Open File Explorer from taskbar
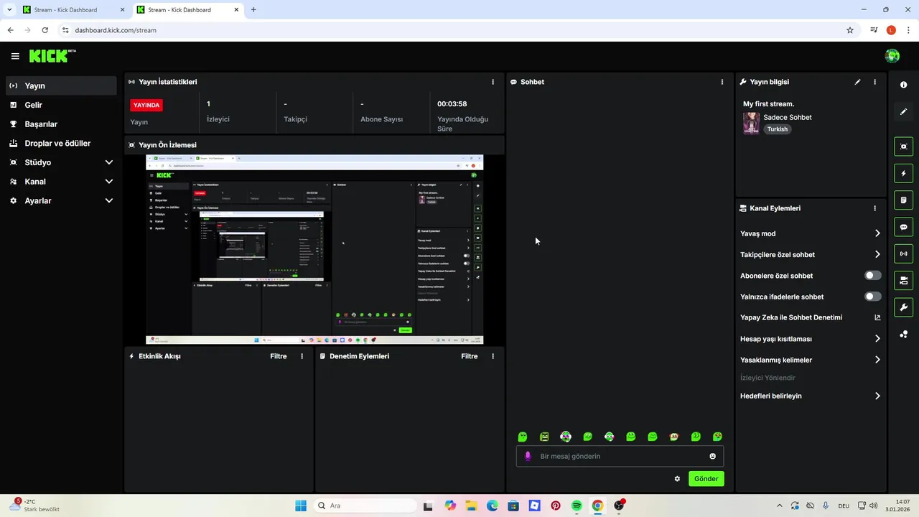This screenshot has width=919, height=517. pos(471,506)
